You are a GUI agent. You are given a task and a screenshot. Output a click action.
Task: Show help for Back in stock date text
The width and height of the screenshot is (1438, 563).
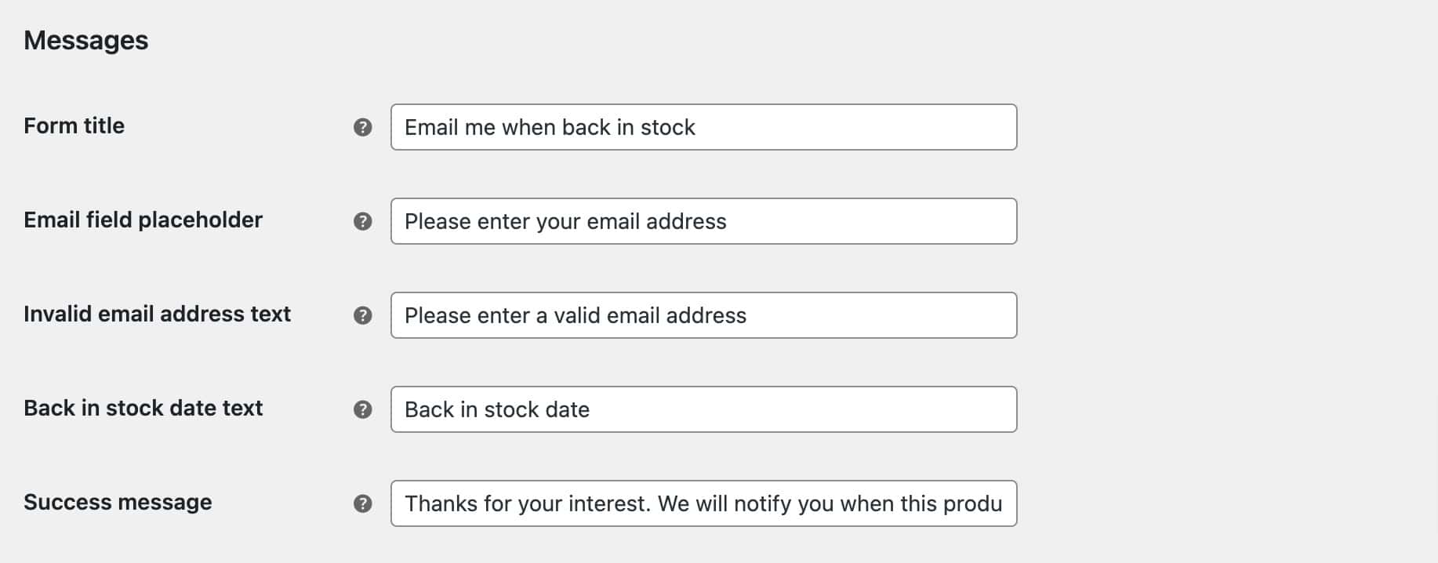[362, 409]
